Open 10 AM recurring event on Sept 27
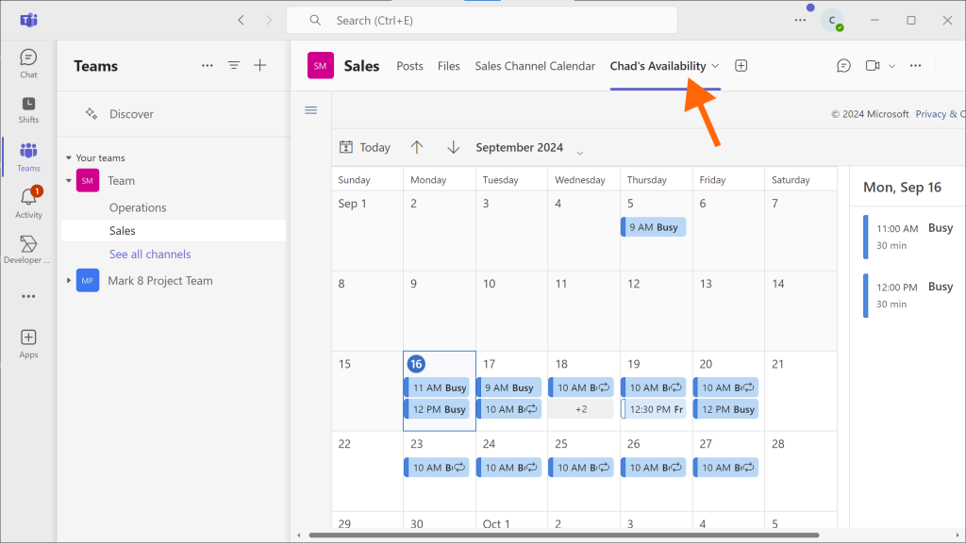 point(725,468)
